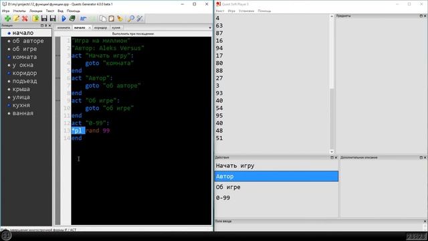Select location 'улица' in the list
This screenshot has width=428, height=241.
[x=26, y=97]
